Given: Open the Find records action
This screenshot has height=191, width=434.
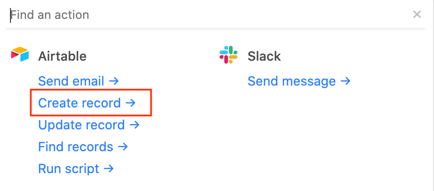Looking at the screenshot, I should coord(83,147).
